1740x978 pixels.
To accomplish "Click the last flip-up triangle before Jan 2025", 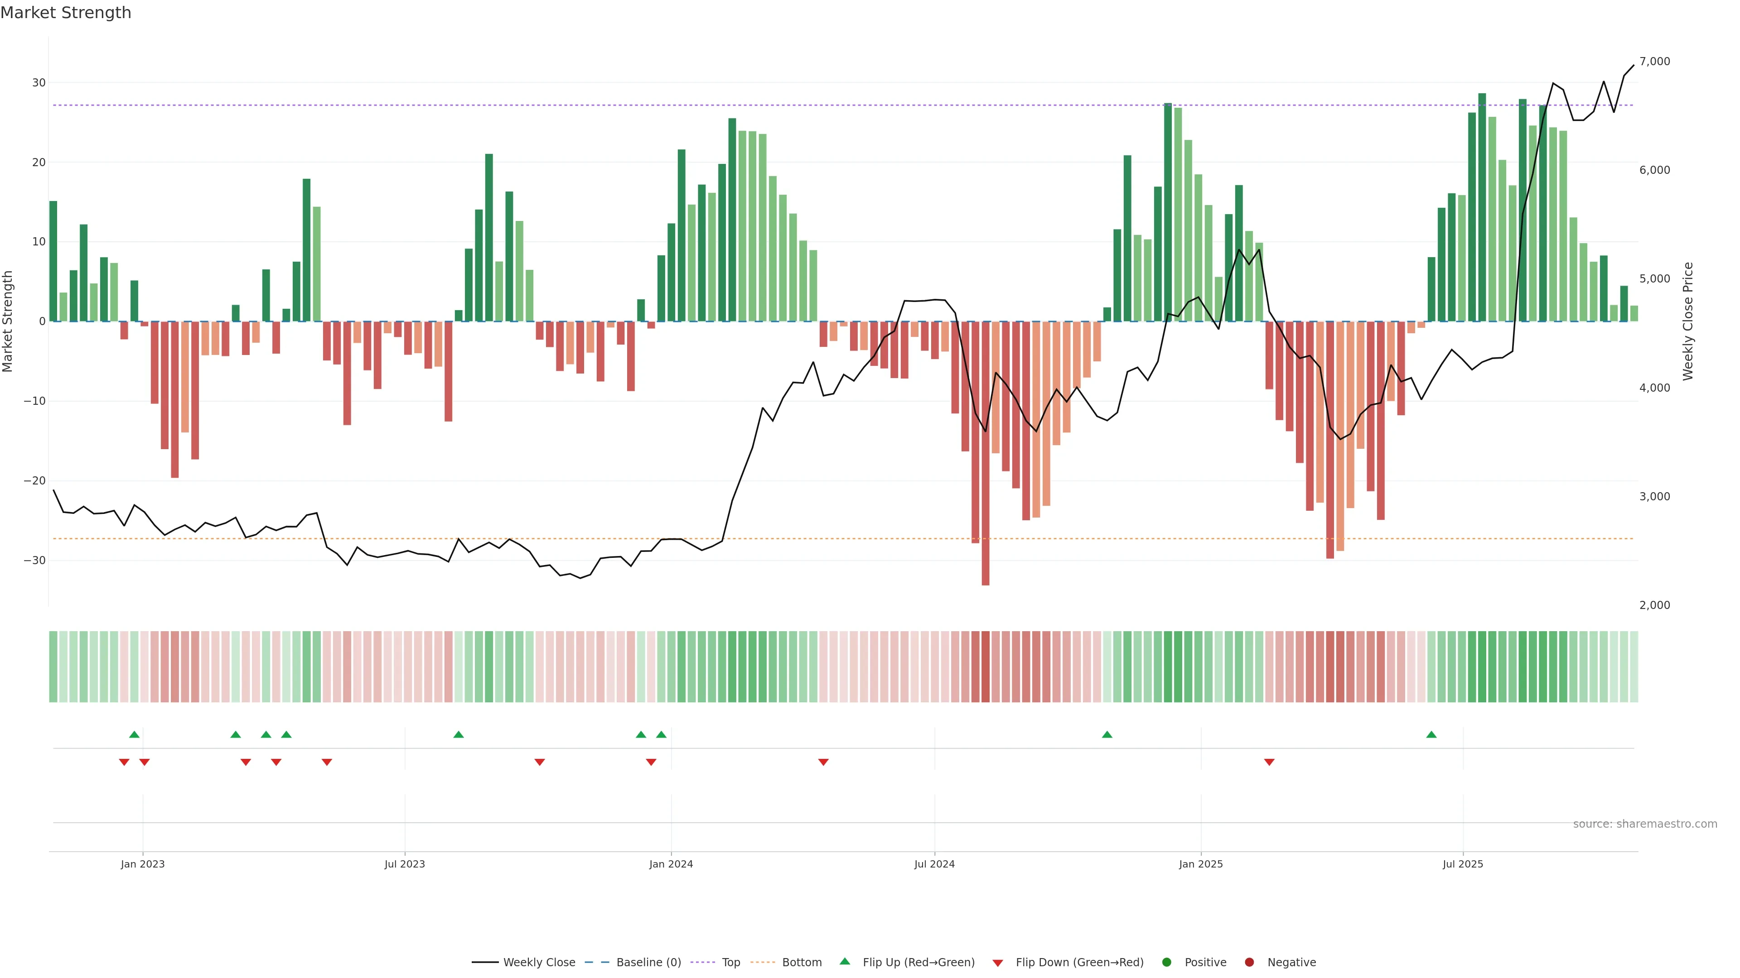I will tap(1107, 734).
